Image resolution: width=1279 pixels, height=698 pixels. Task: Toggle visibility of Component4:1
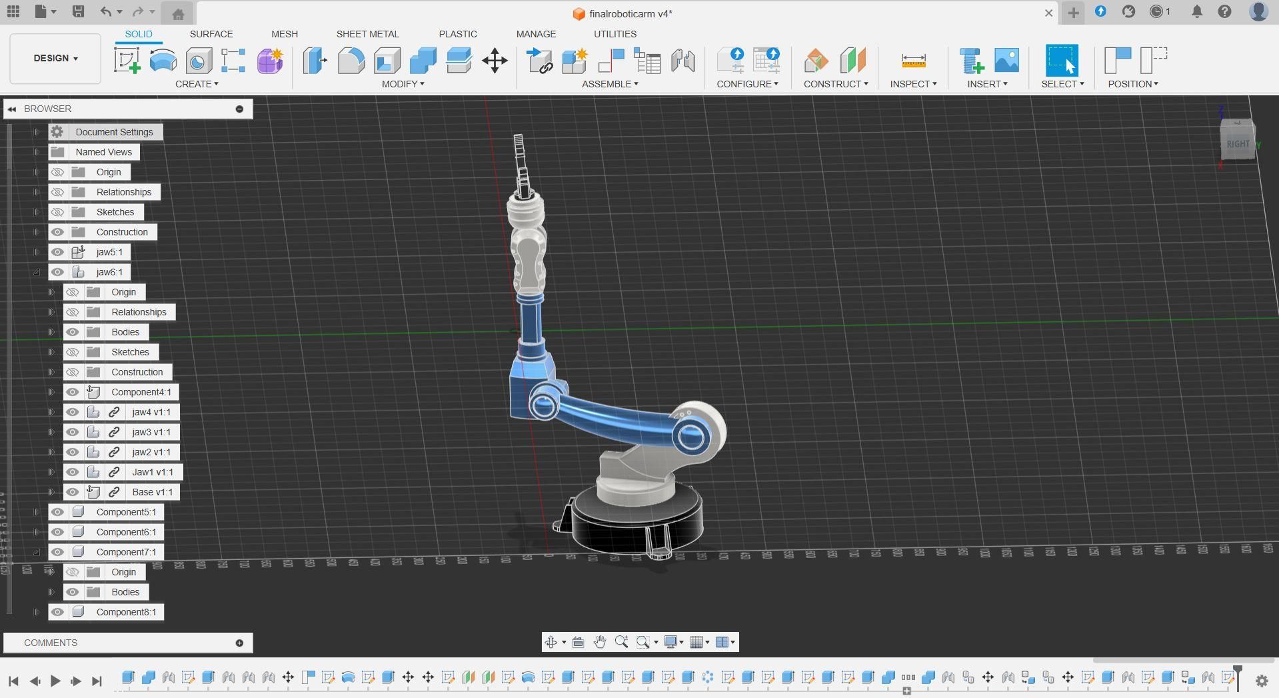pos(73,392)
